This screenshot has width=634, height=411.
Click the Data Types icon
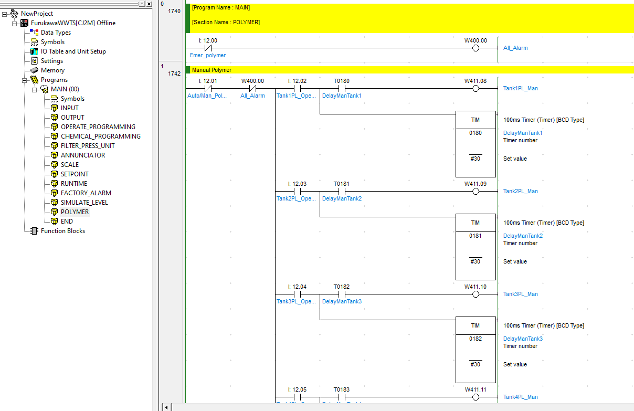(34, 33)
